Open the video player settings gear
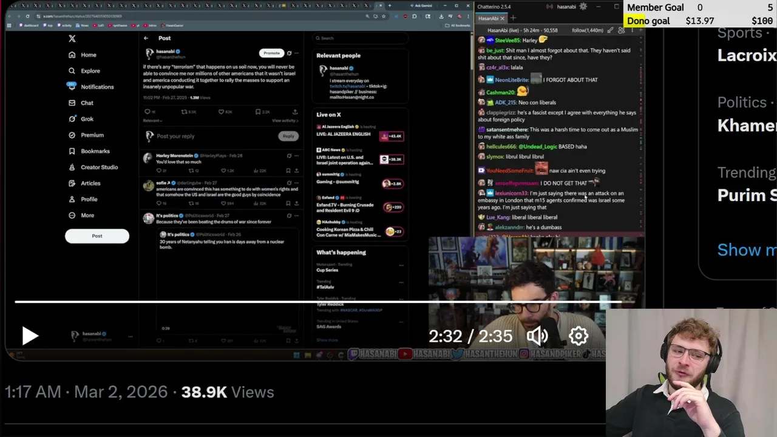 pos(579,336)
